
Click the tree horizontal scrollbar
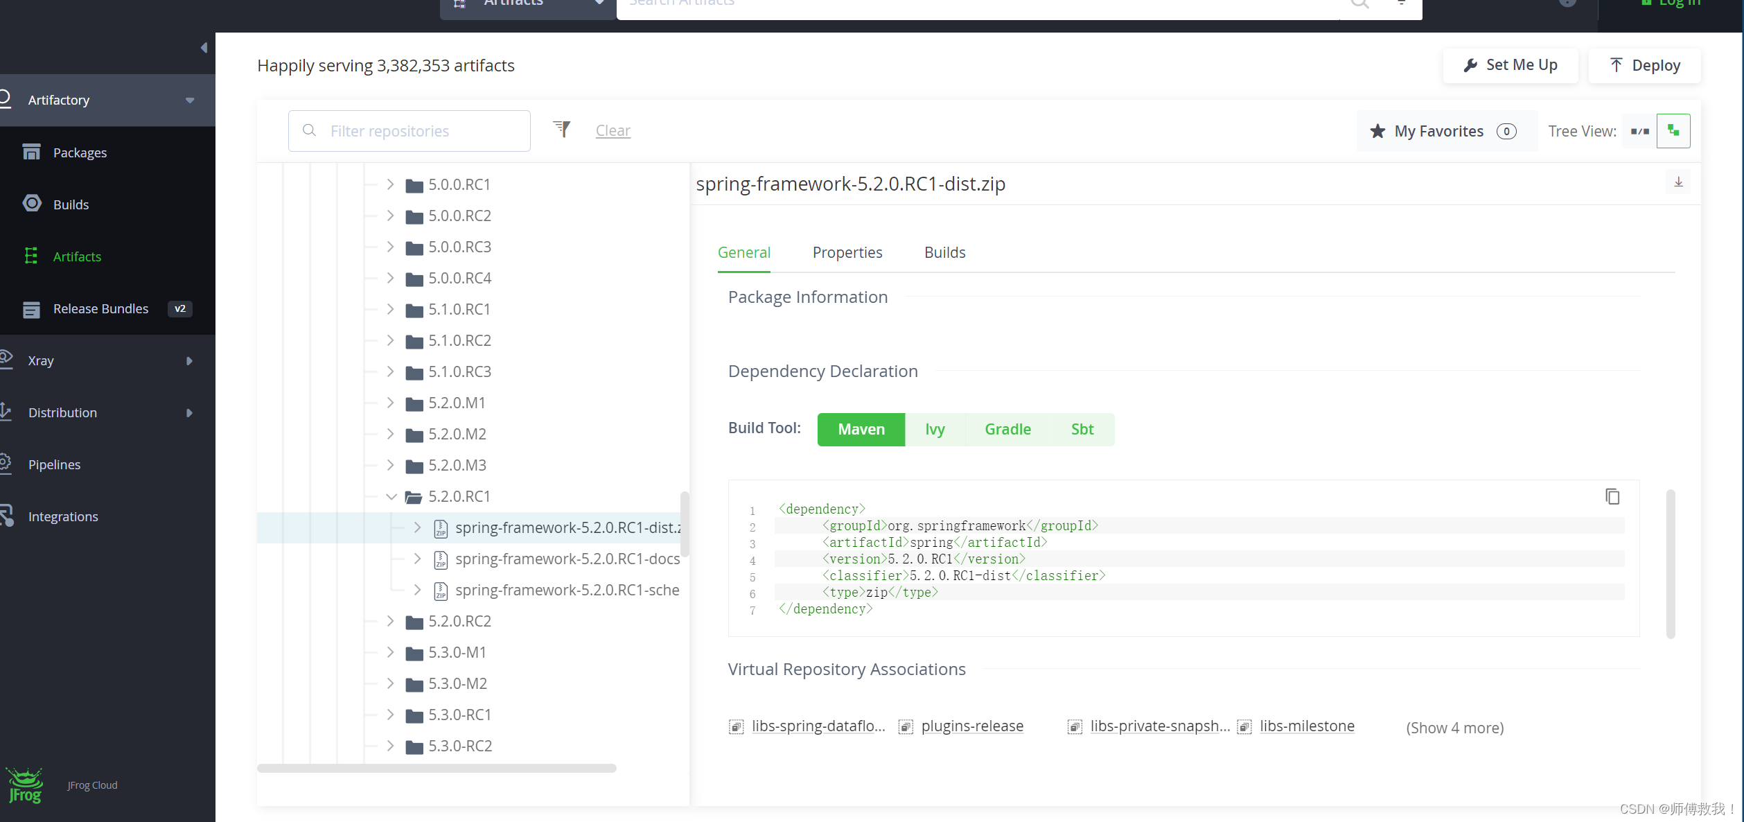pyautogui.click(x=437, y=768)
